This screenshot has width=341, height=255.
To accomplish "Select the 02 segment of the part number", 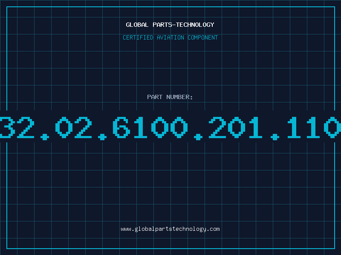I will (x=73, y=127).
